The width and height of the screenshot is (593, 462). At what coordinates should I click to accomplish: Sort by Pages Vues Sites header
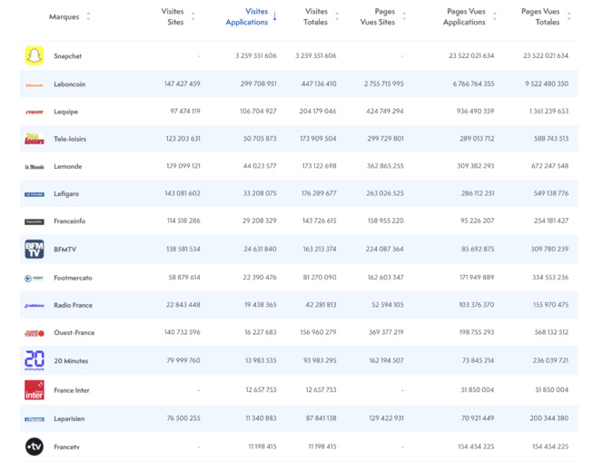tap(404, 17)
